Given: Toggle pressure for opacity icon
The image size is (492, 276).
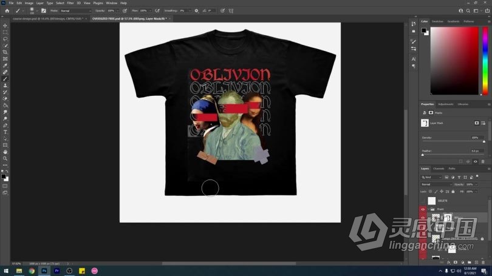Looking at the screenshot, I should 125,11.
